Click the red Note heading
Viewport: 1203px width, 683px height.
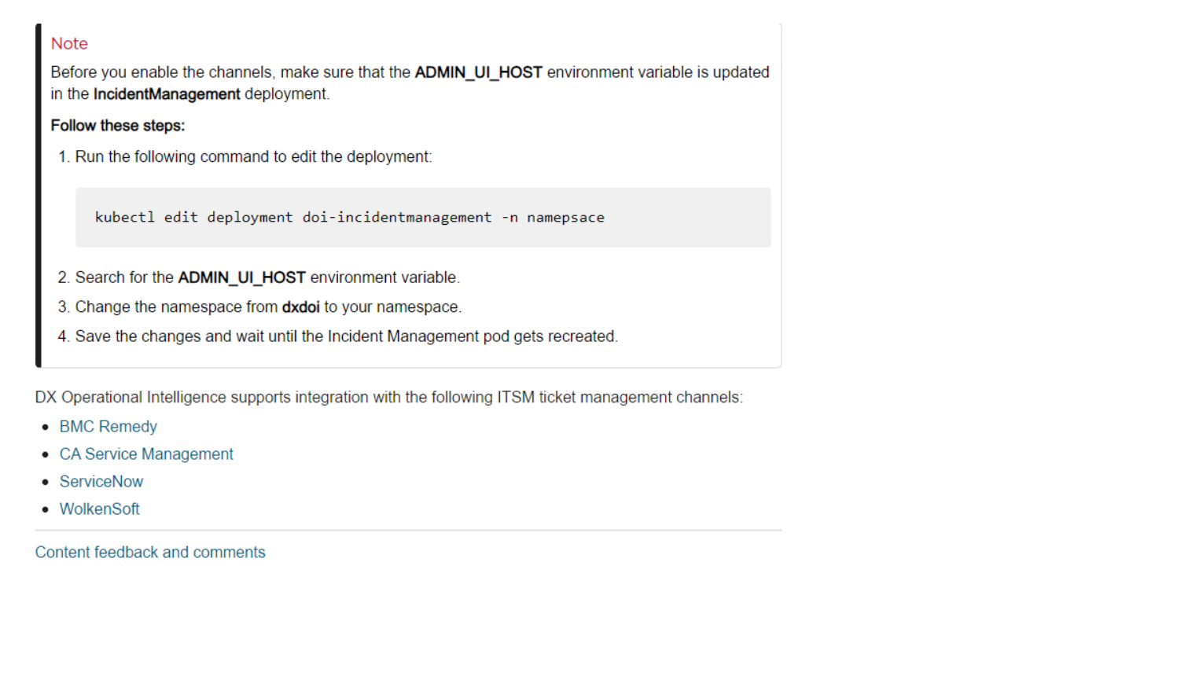tap(69, 44)
